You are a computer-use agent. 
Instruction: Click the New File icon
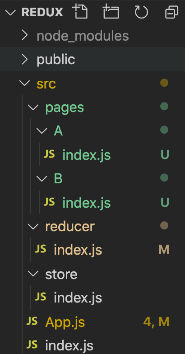[80, 12]
